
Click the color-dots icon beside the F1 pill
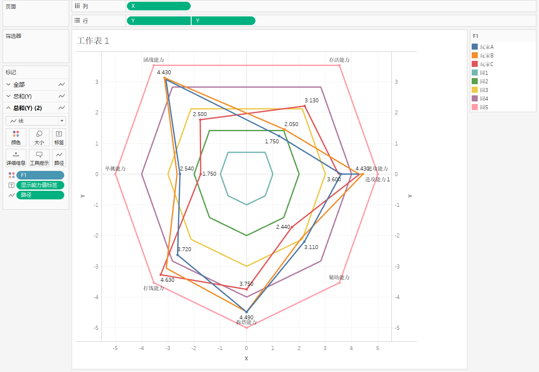11,175
